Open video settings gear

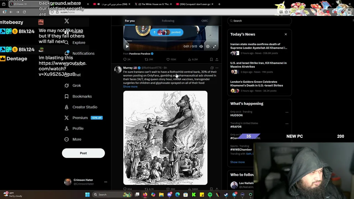(208, 46)
